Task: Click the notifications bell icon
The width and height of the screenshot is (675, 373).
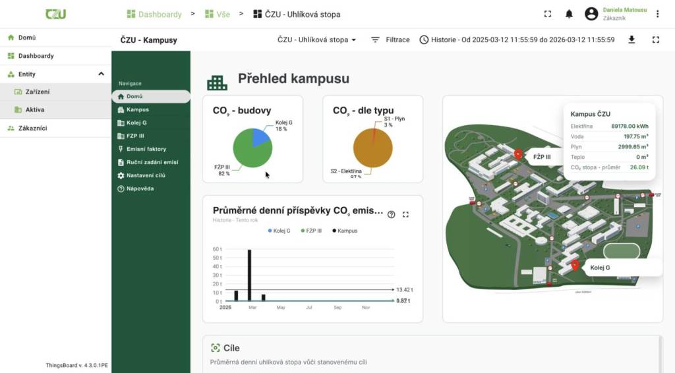Action: 569,14
